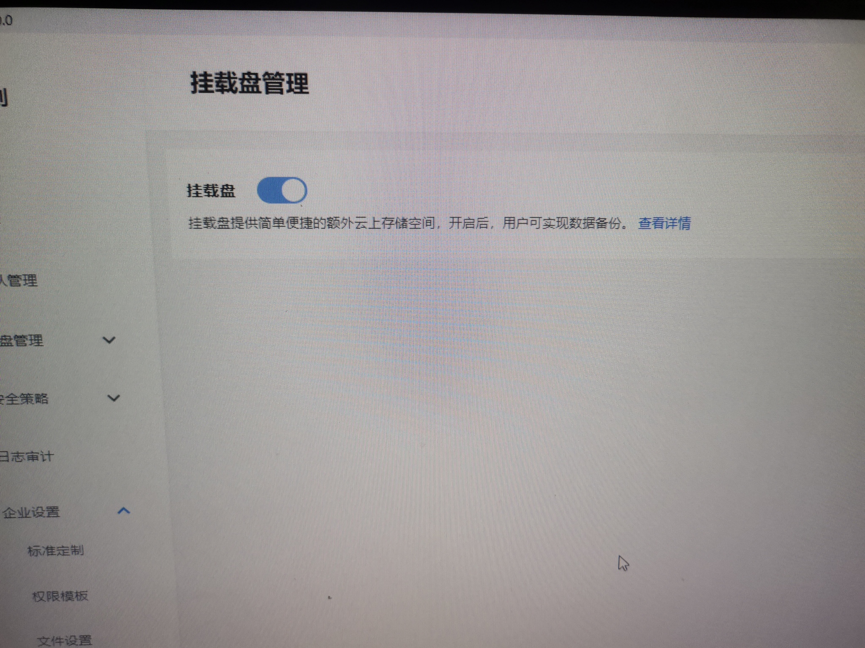The image size is (865, 648).
Task: Open 文件设置 under 企业设置
Action: 64,640
